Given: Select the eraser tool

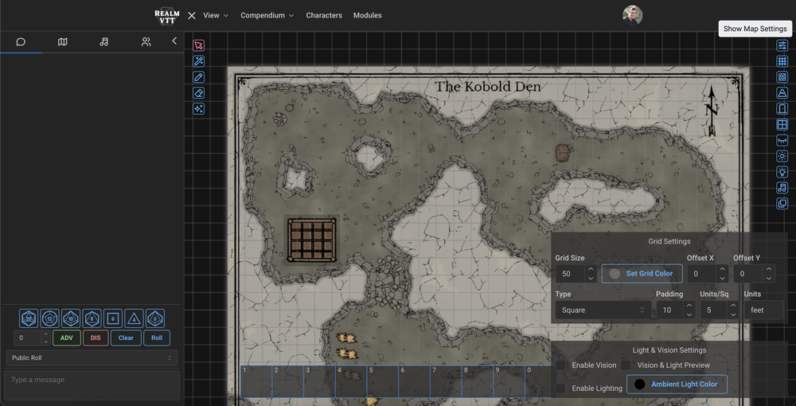Looking at the screenshot, I should (x=199, y=93).
